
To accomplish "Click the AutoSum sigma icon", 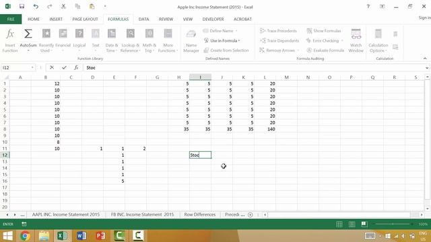I will point(28,34).
